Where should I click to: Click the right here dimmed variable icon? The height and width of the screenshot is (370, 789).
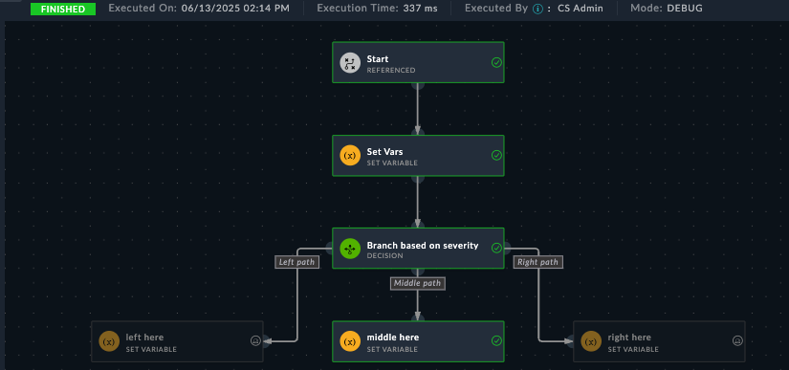[591, 342]
